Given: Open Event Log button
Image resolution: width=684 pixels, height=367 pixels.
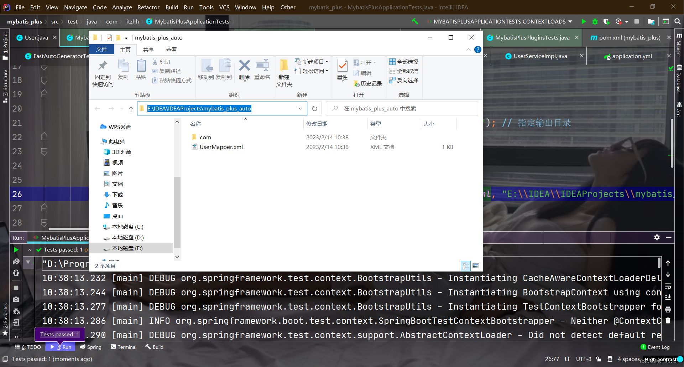Looking at the screenshot, I should click(x=655, y=347).
